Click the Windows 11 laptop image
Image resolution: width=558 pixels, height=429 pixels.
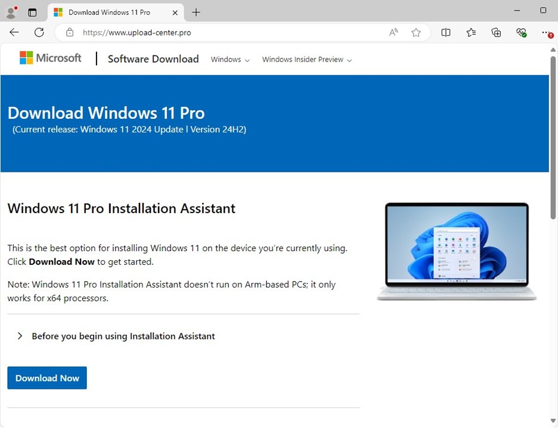457,251
